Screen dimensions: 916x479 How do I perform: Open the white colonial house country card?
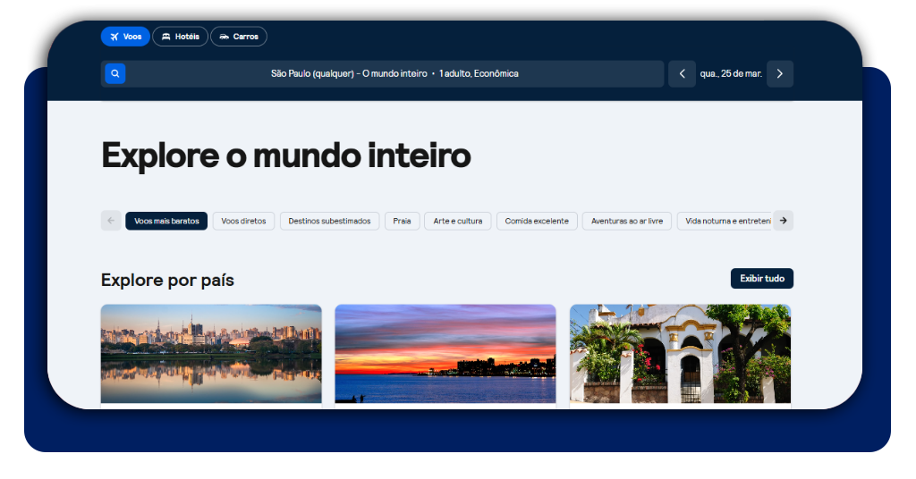coord(680,354)
